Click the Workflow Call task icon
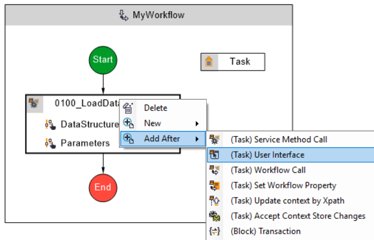This screenshot has height=240, width=374. point(215,170)
